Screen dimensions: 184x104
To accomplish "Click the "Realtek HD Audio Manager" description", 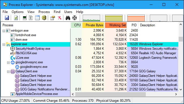I will 157,53.
